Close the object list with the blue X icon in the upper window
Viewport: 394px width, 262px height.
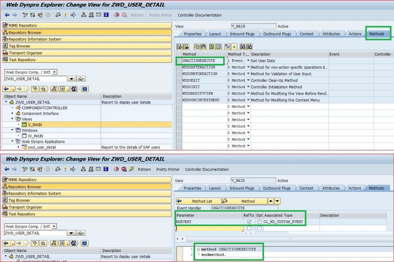(85, 89)
